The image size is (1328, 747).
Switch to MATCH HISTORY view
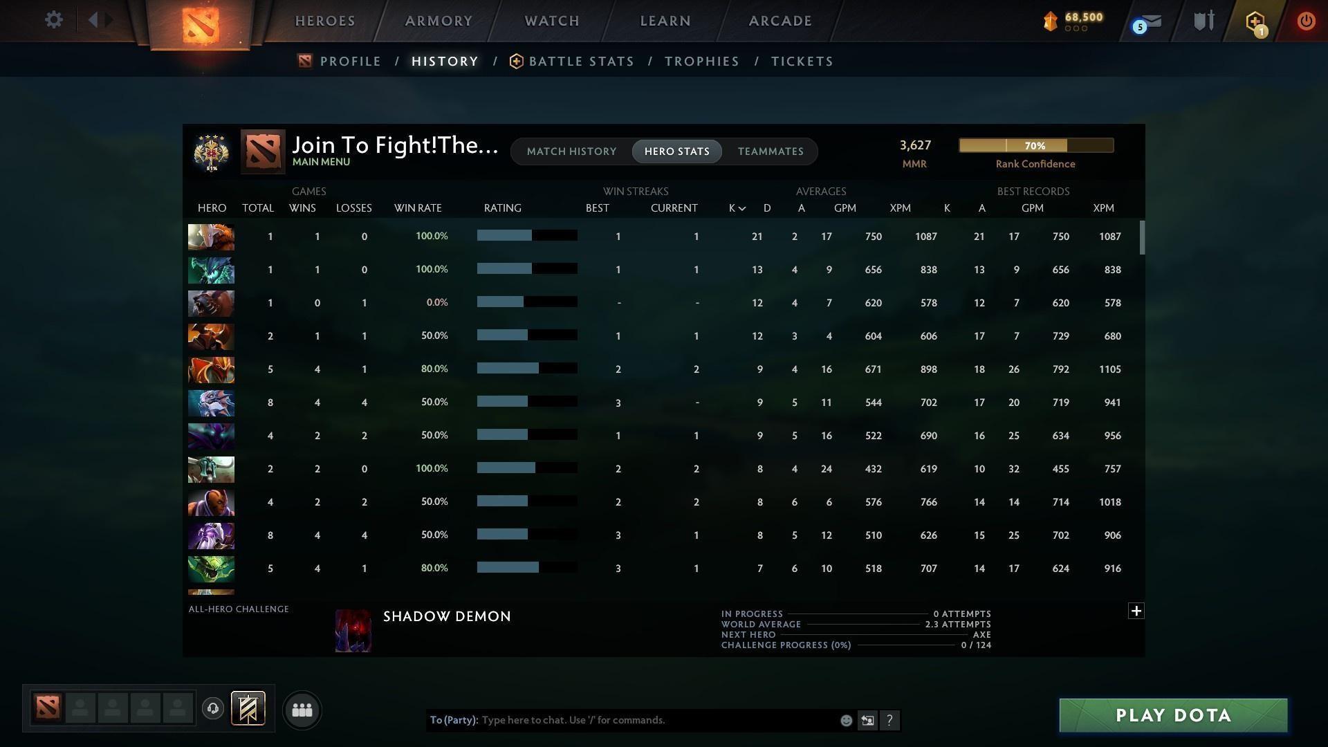[571, 151]
